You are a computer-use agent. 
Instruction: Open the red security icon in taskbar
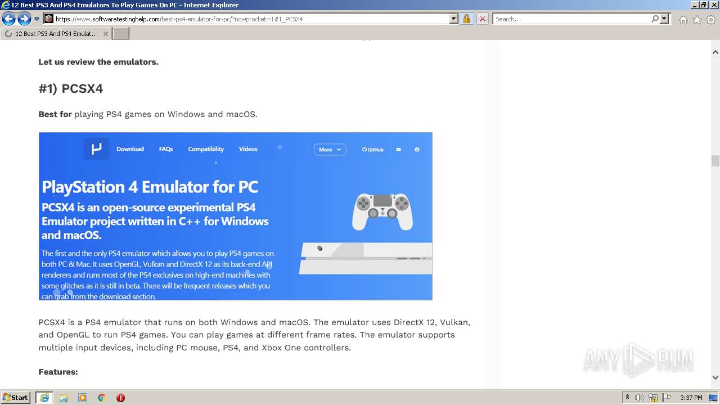click(120, 398)
